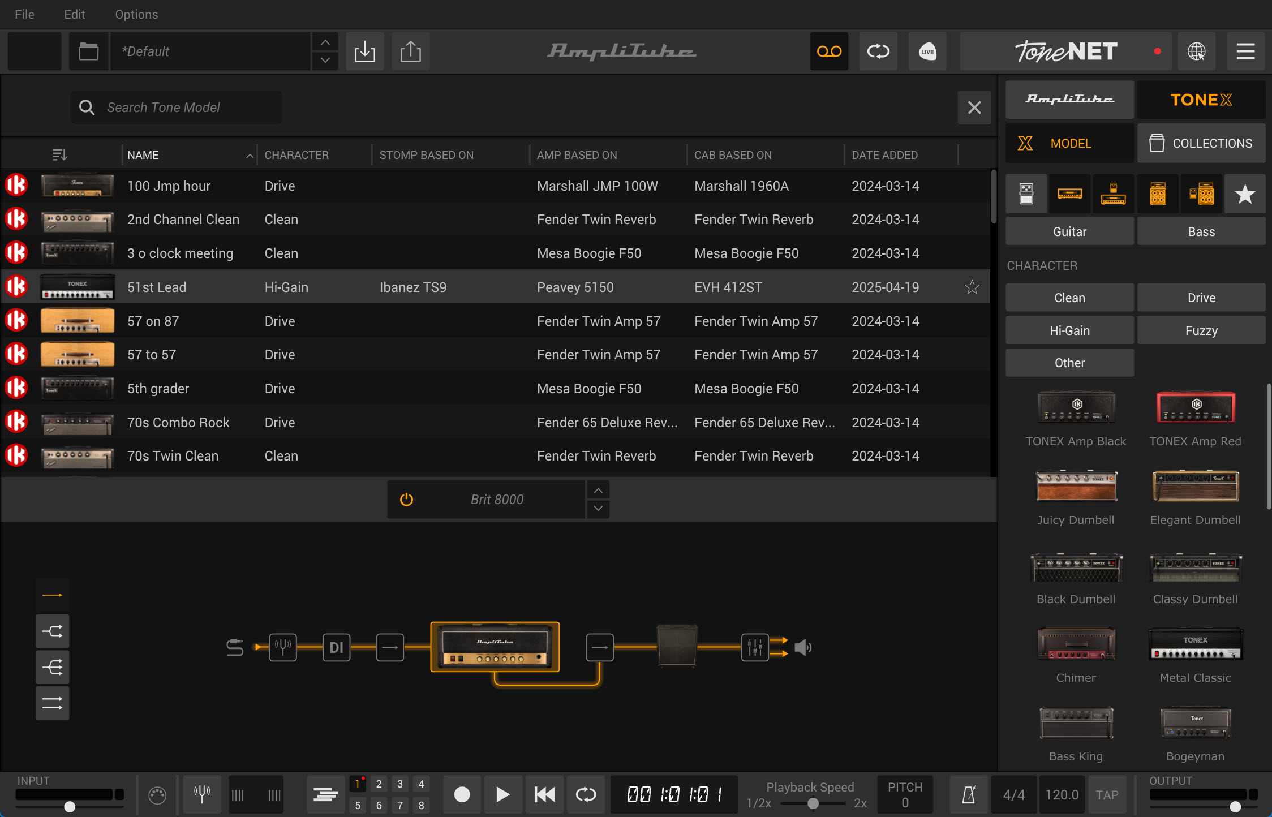The width and height of the screenshot is (1272, 817).
Task: Click the export share icon
Action: click(410, 51)
